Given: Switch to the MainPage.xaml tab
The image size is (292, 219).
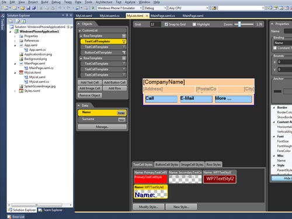Looking at the screenshot, I should point(193,16).
